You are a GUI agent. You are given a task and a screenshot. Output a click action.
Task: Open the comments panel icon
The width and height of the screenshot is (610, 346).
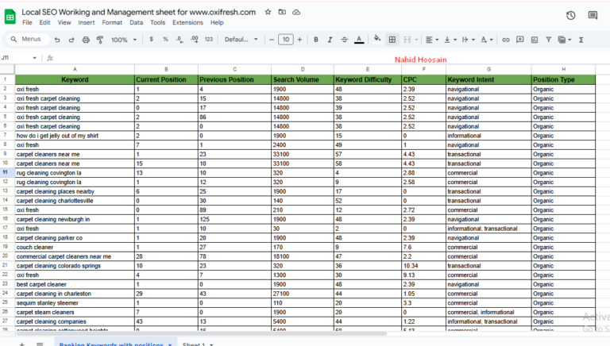click(593, 15)
